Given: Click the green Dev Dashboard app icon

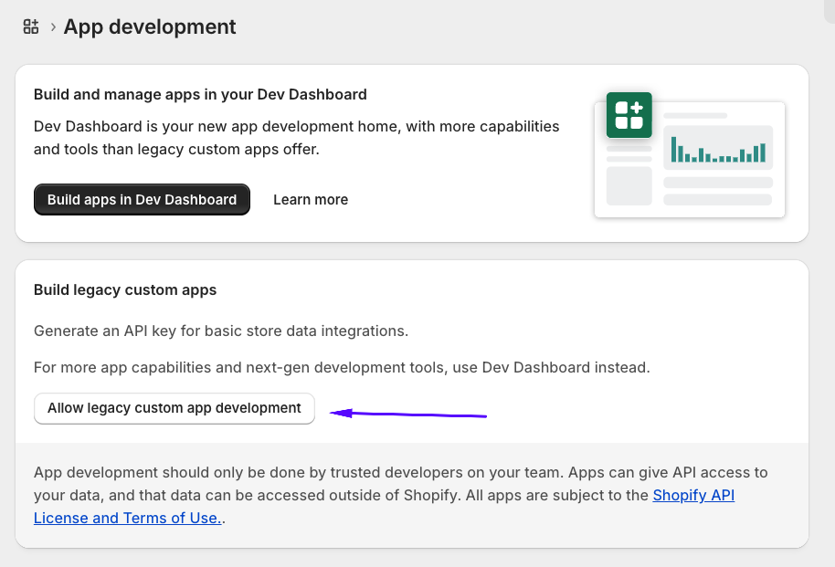Looking at the screenshot, I should pyautogui.click(x=629, y=115).
